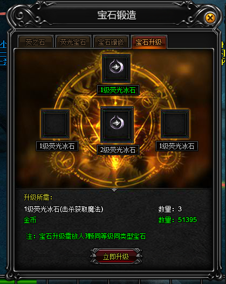The width and height of the screenshot is (226, 284).
Task: Switch to the 荧之石 tab
Action: 35,42
